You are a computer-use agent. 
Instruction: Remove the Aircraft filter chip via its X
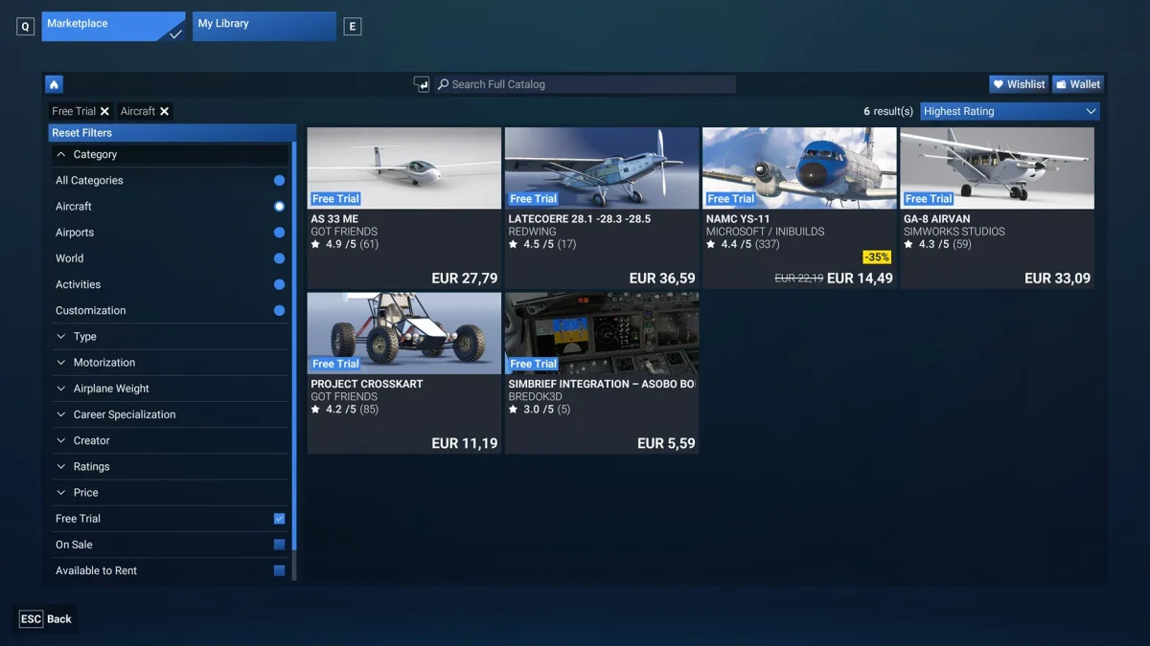[166, 111]
